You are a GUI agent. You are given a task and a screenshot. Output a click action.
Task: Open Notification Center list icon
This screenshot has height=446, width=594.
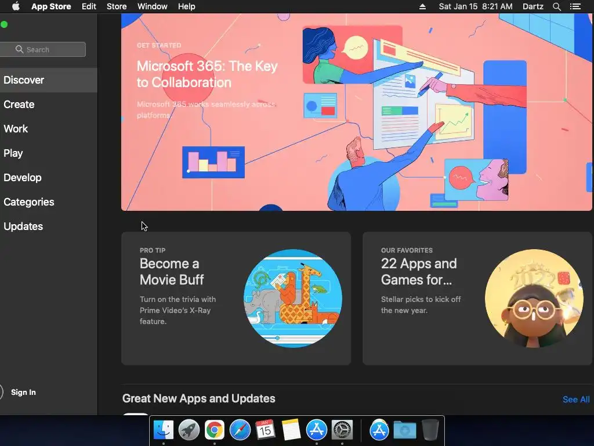click(575, 6)
